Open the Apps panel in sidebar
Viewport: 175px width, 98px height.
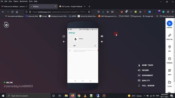pos(170,71)
